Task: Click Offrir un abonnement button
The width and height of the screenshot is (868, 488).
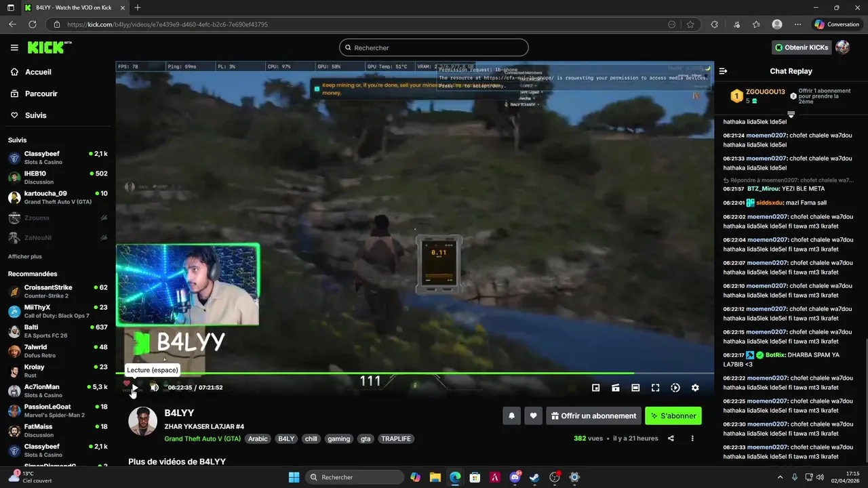Action: click(594, 416)
